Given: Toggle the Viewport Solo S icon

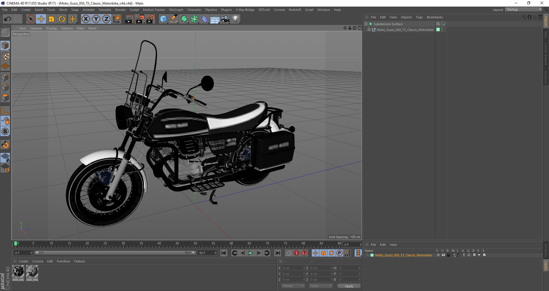Looking at the screenshot, I should point(5,131).
